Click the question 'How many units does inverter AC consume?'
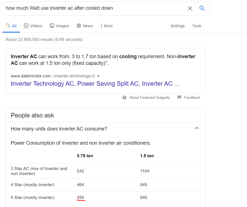247x207 pixels. click(x=59, y=129)
